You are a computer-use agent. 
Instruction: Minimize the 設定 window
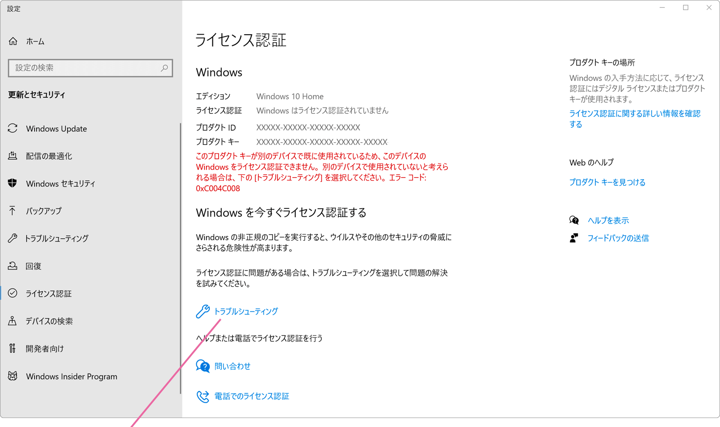pyautogui.click(x=662, y=8)
